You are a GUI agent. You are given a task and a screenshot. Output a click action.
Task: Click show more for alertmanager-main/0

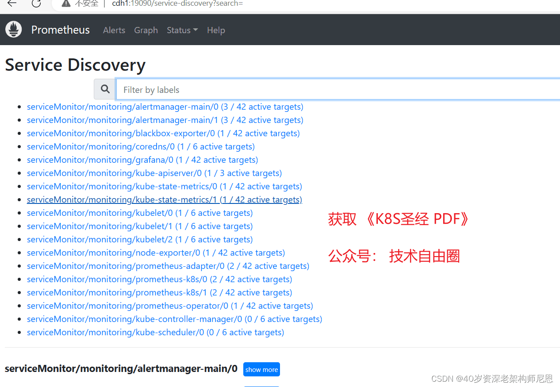coord(261,369)
